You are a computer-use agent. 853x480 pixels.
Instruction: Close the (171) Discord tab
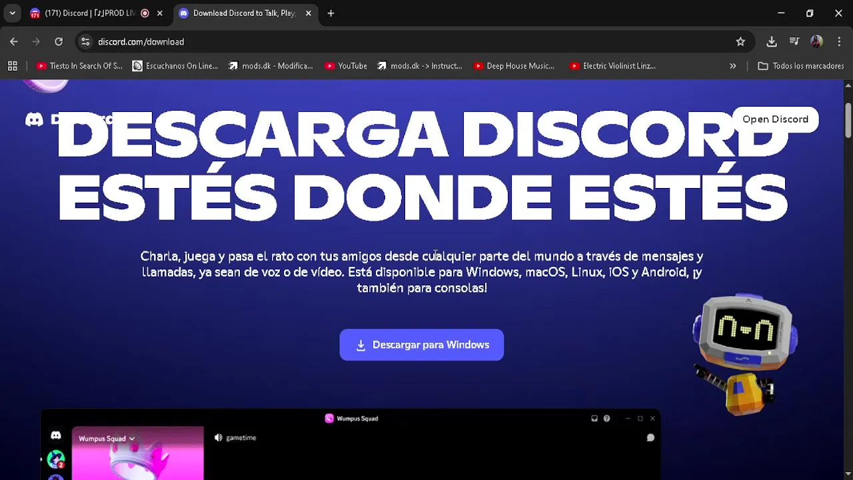tap(159, 13)
